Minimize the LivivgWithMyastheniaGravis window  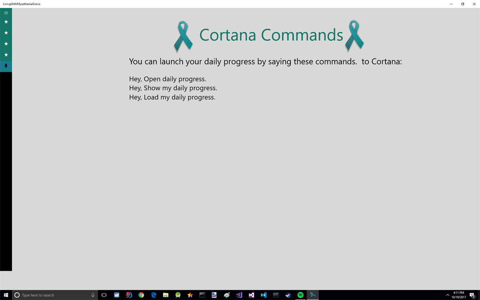coord(451,4)
